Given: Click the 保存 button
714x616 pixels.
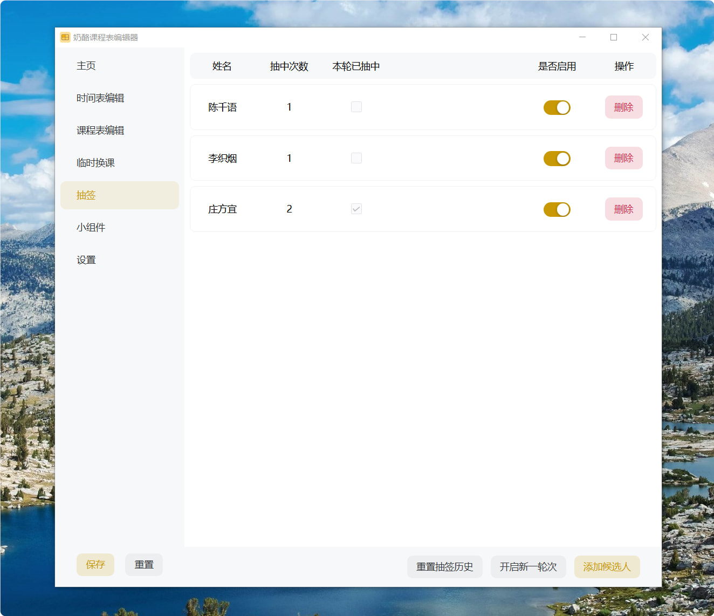Looking at the screenshot, I should click(95, 565).
